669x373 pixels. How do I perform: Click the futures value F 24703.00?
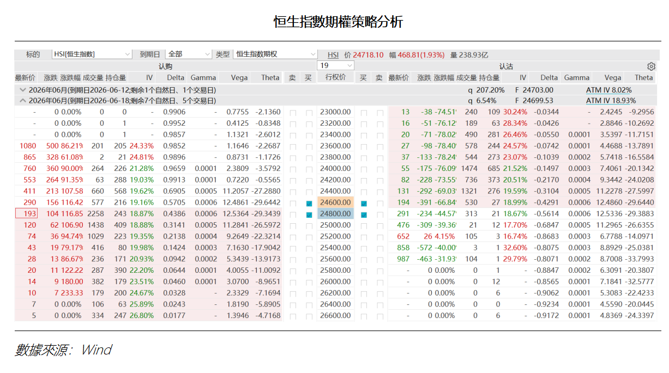534,90
